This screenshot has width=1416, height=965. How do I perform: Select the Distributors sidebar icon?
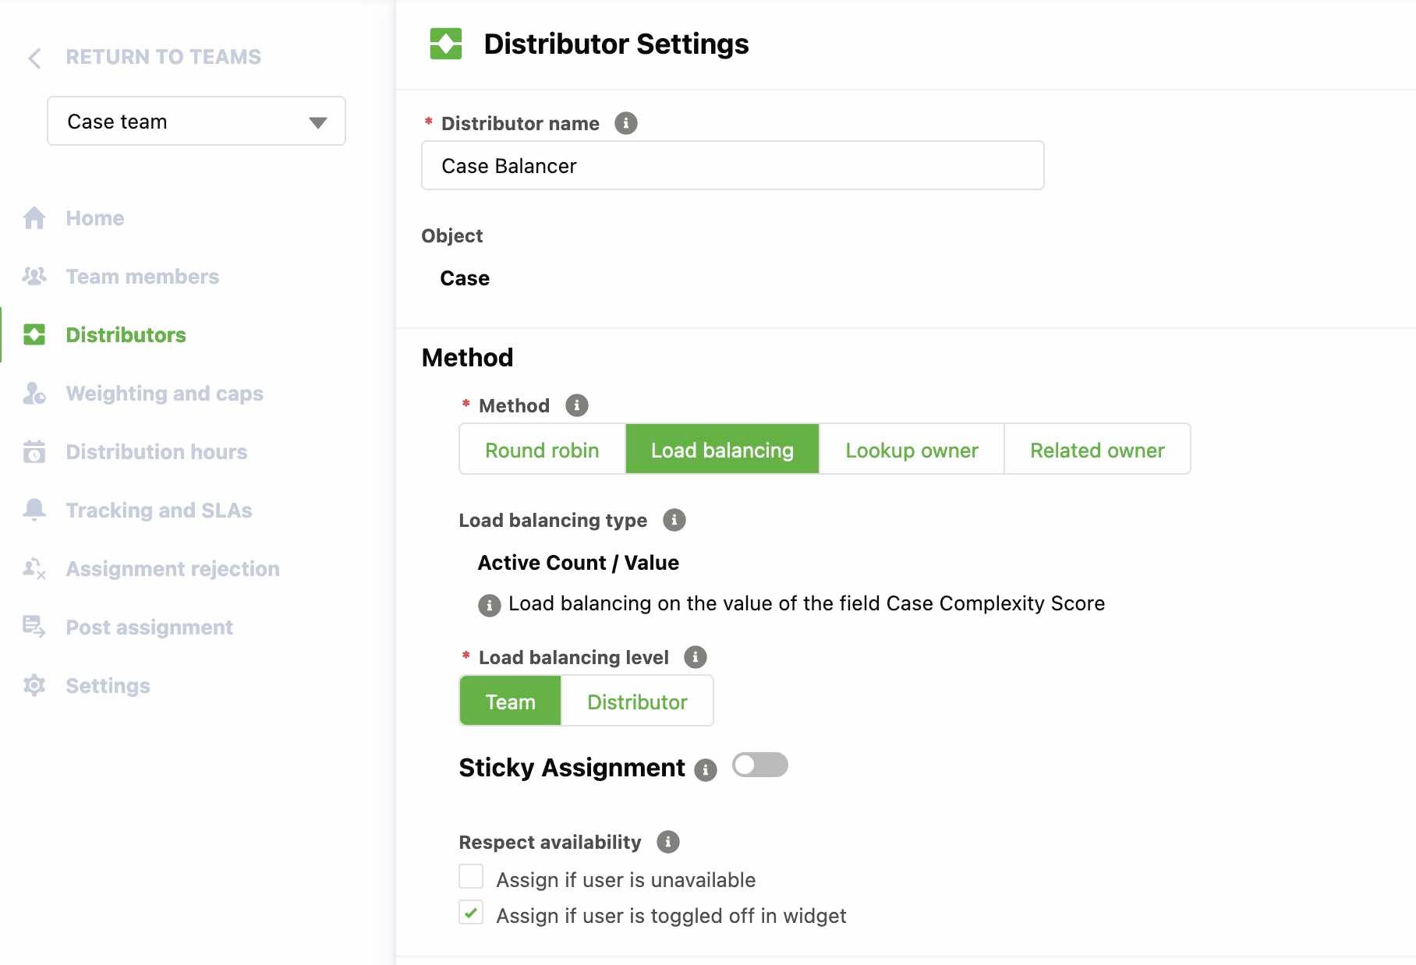coord(35,334)
